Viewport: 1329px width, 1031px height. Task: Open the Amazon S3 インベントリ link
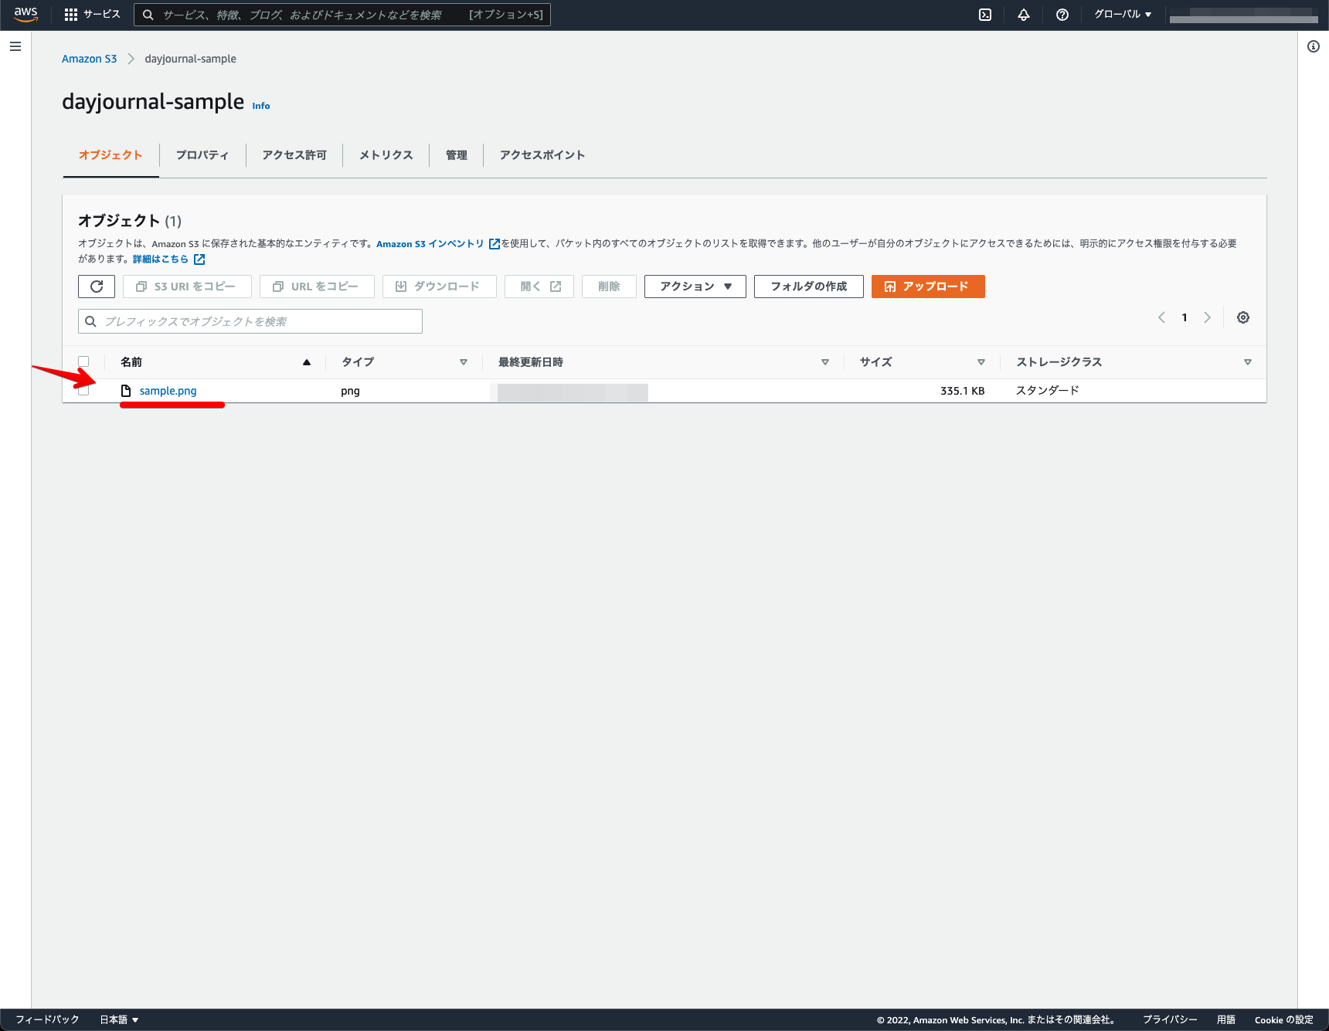tap(430, 244)
